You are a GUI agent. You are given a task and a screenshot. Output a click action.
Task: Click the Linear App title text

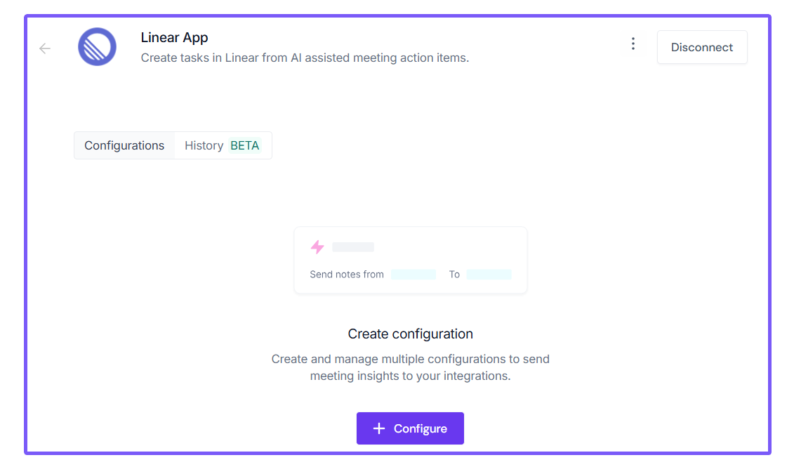(x=174, y=38)
